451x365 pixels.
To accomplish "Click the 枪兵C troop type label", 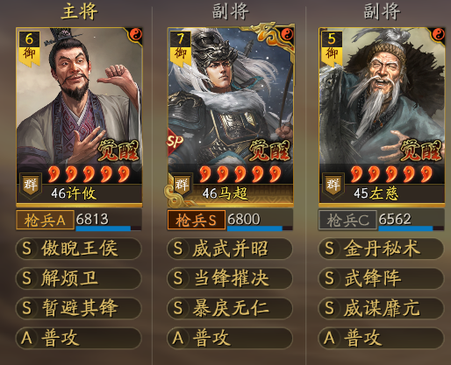I will point(347,220).
